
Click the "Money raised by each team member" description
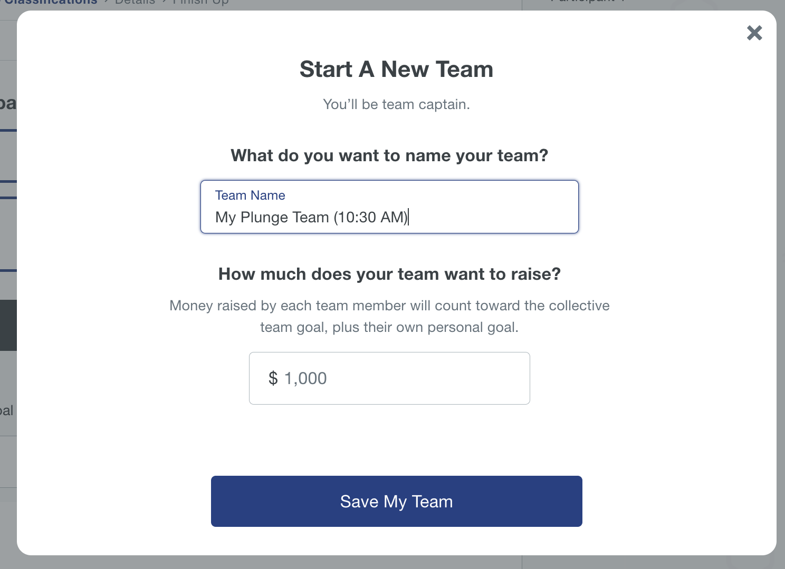(x=389, y=306)
